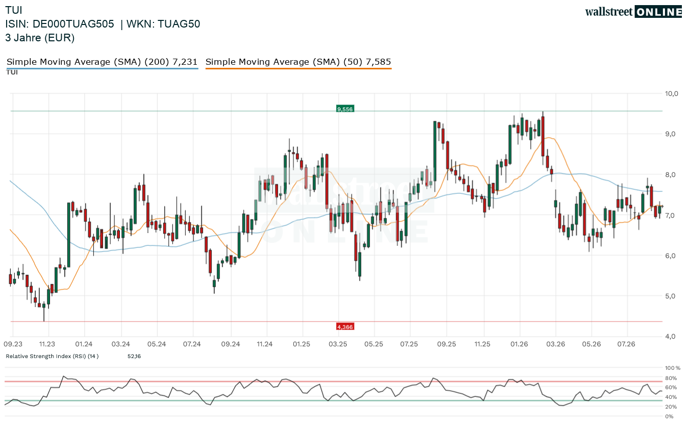Image resolution: width=688 pixels, height=430 pixels.
Task: Click the 05.25 date axis label
Action: pos(374,344)
